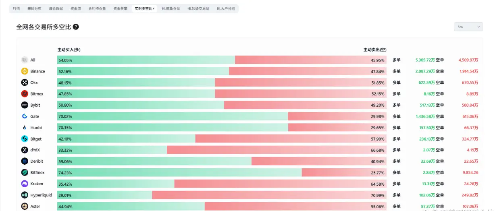Click the Gate exchange logo icon
Image resolution: width=495 pixels, height=211 pixels.
25,116
